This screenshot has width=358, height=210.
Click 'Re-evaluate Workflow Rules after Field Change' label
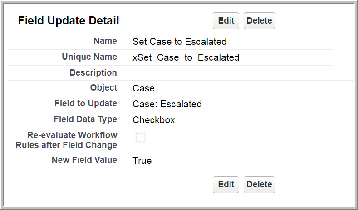[x=73, y=140]
